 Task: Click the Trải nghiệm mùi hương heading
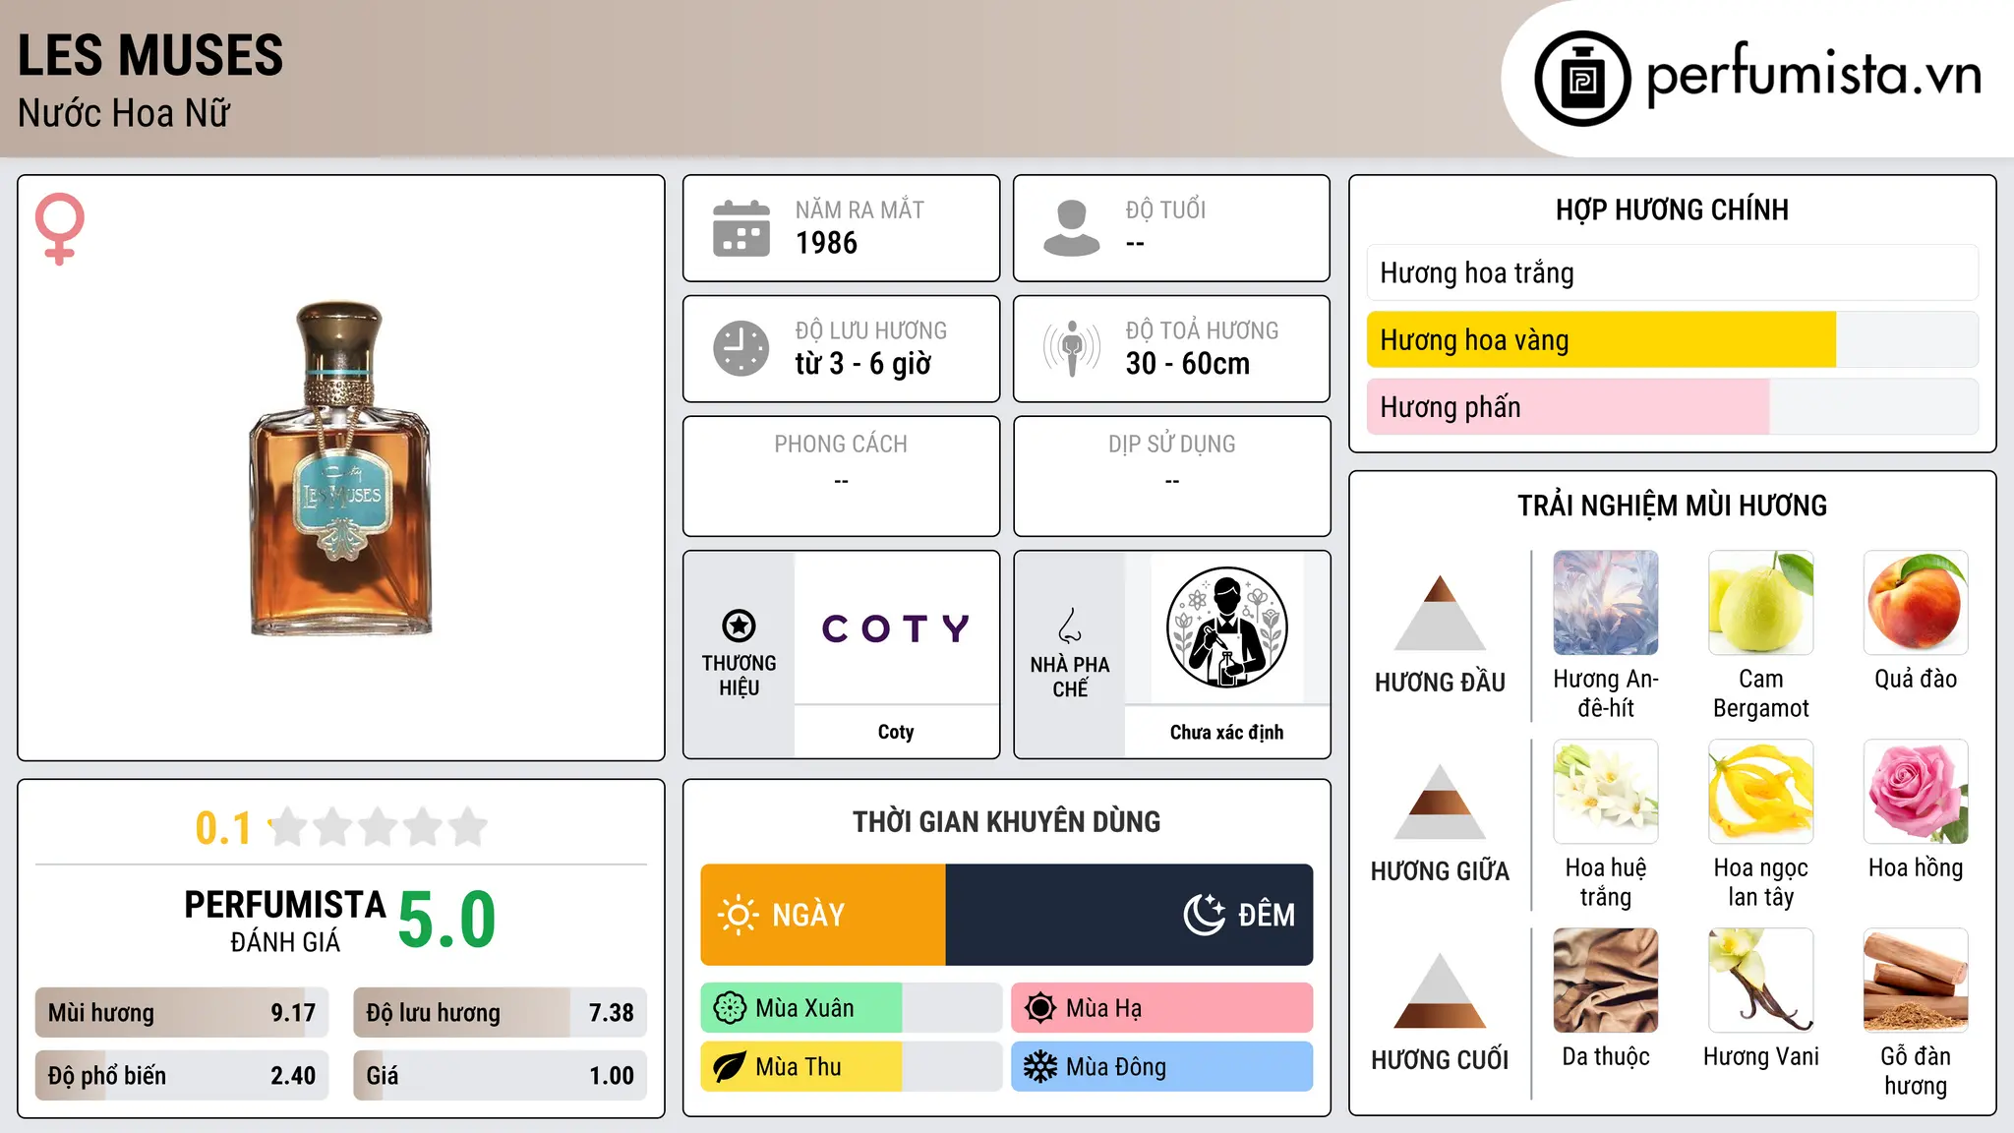click(x=1672, y=506)
